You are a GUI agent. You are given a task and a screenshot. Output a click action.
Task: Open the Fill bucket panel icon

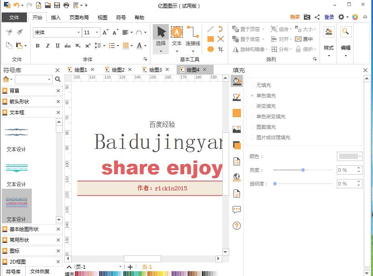tap(237, 81)
